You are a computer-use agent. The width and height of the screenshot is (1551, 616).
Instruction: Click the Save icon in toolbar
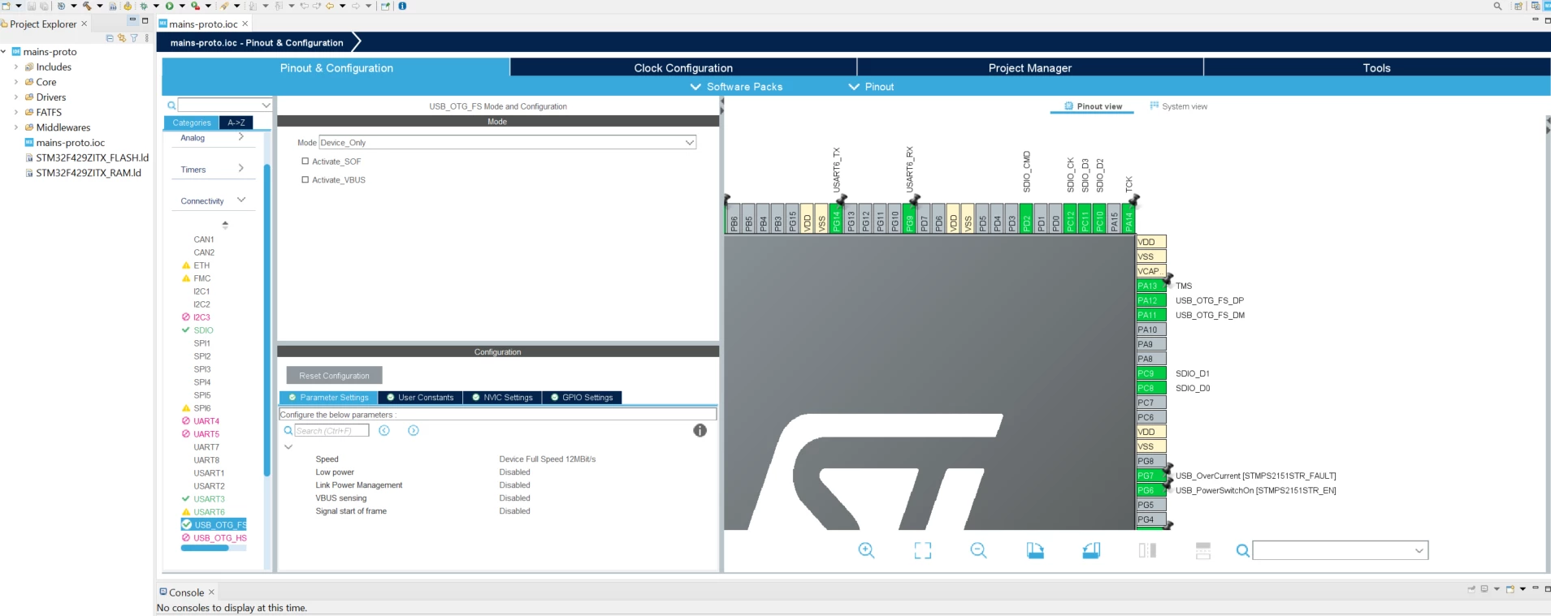pos(32,6)
